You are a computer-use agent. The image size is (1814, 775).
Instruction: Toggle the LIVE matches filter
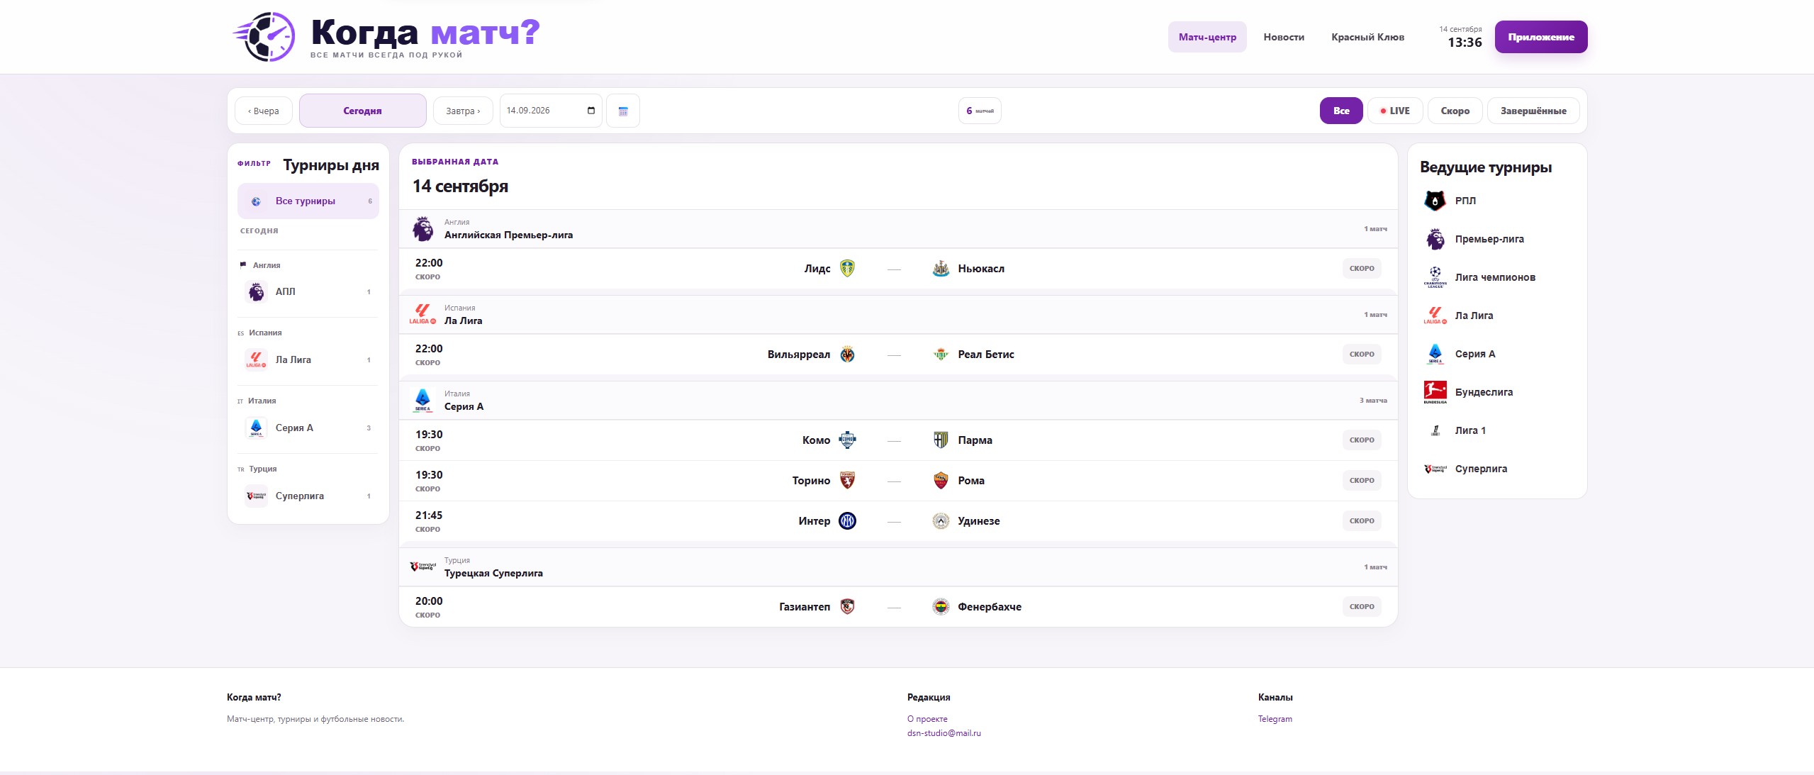[x=1394, y=111]
